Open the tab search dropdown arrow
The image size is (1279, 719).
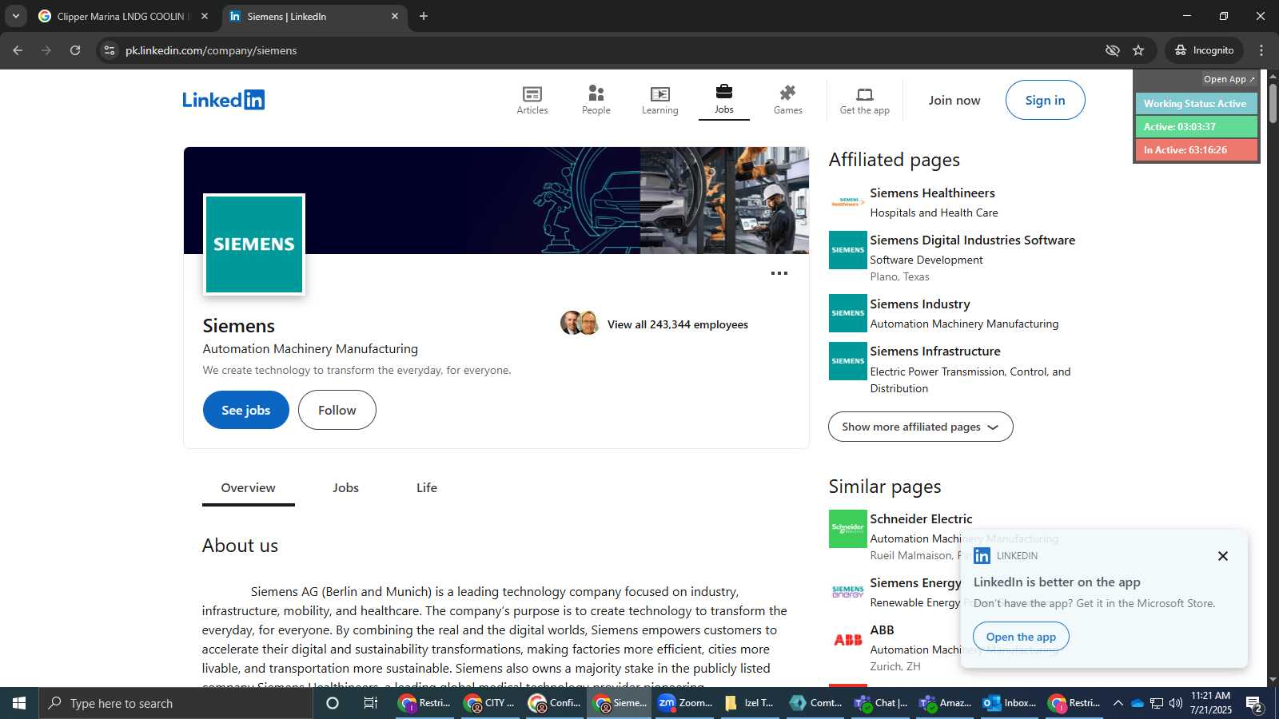pos(15,16)
